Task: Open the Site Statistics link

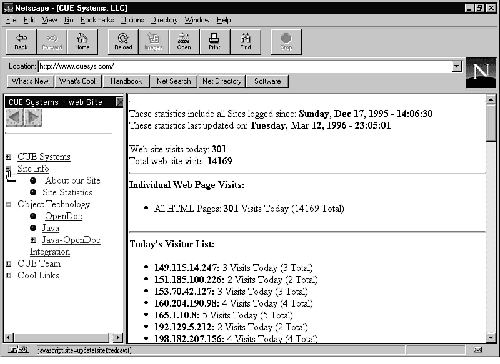Action: (67, 192)
